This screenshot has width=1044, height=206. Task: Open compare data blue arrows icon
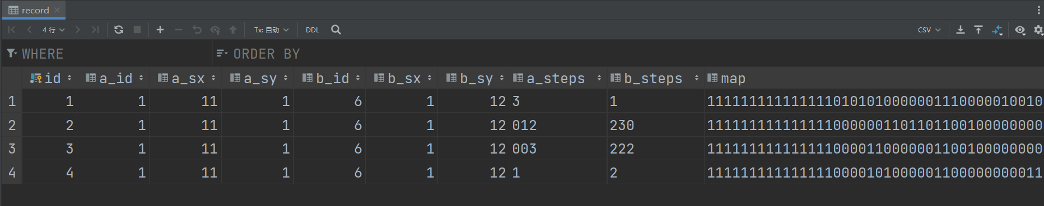click(x=997, y=30)
